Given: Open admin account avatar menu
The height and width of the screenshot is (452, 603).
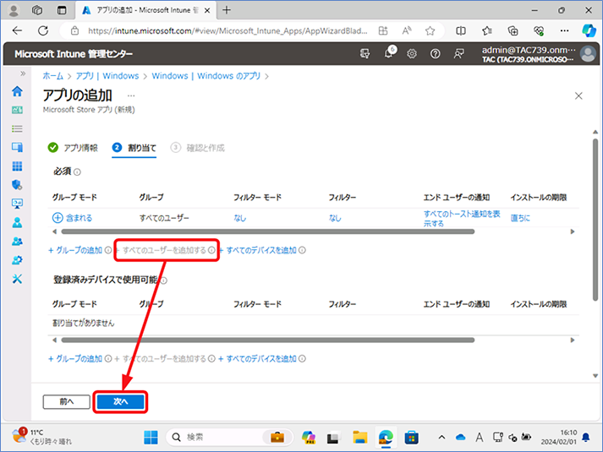Looking at the screenshot, I should click(x=588, y=54).
